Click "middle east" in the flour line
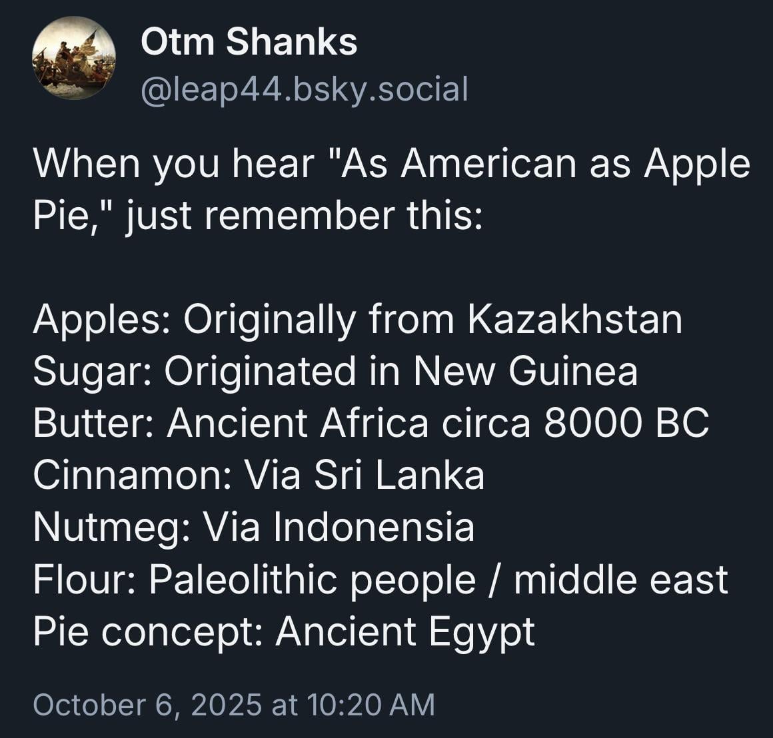The image size is (773, 738). coord(620,579)
